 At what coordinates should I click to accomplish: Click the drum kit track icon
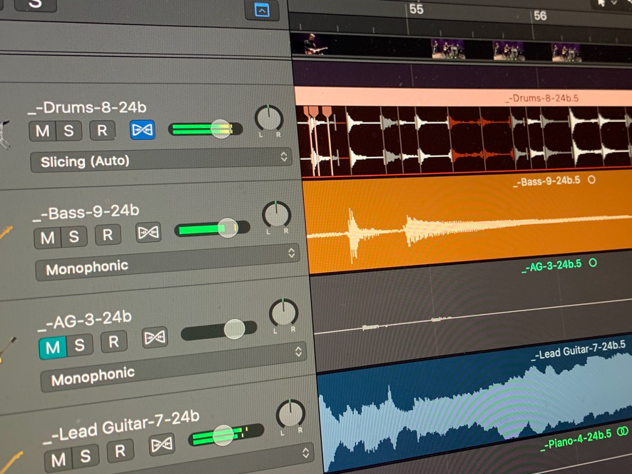pyautogui.click(x=5, y=134)
